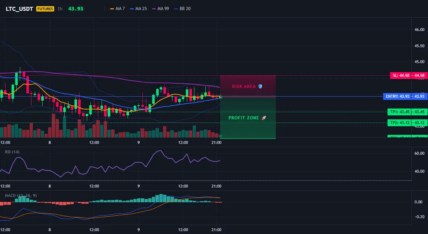Viewport: 428px width, 234px height.
Task: Click the 40.00 RSI axis value
Action: [x=419, y=171]
